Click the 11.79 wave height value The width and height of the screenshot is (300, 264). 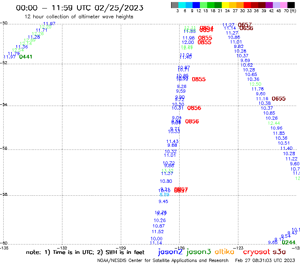14,54
